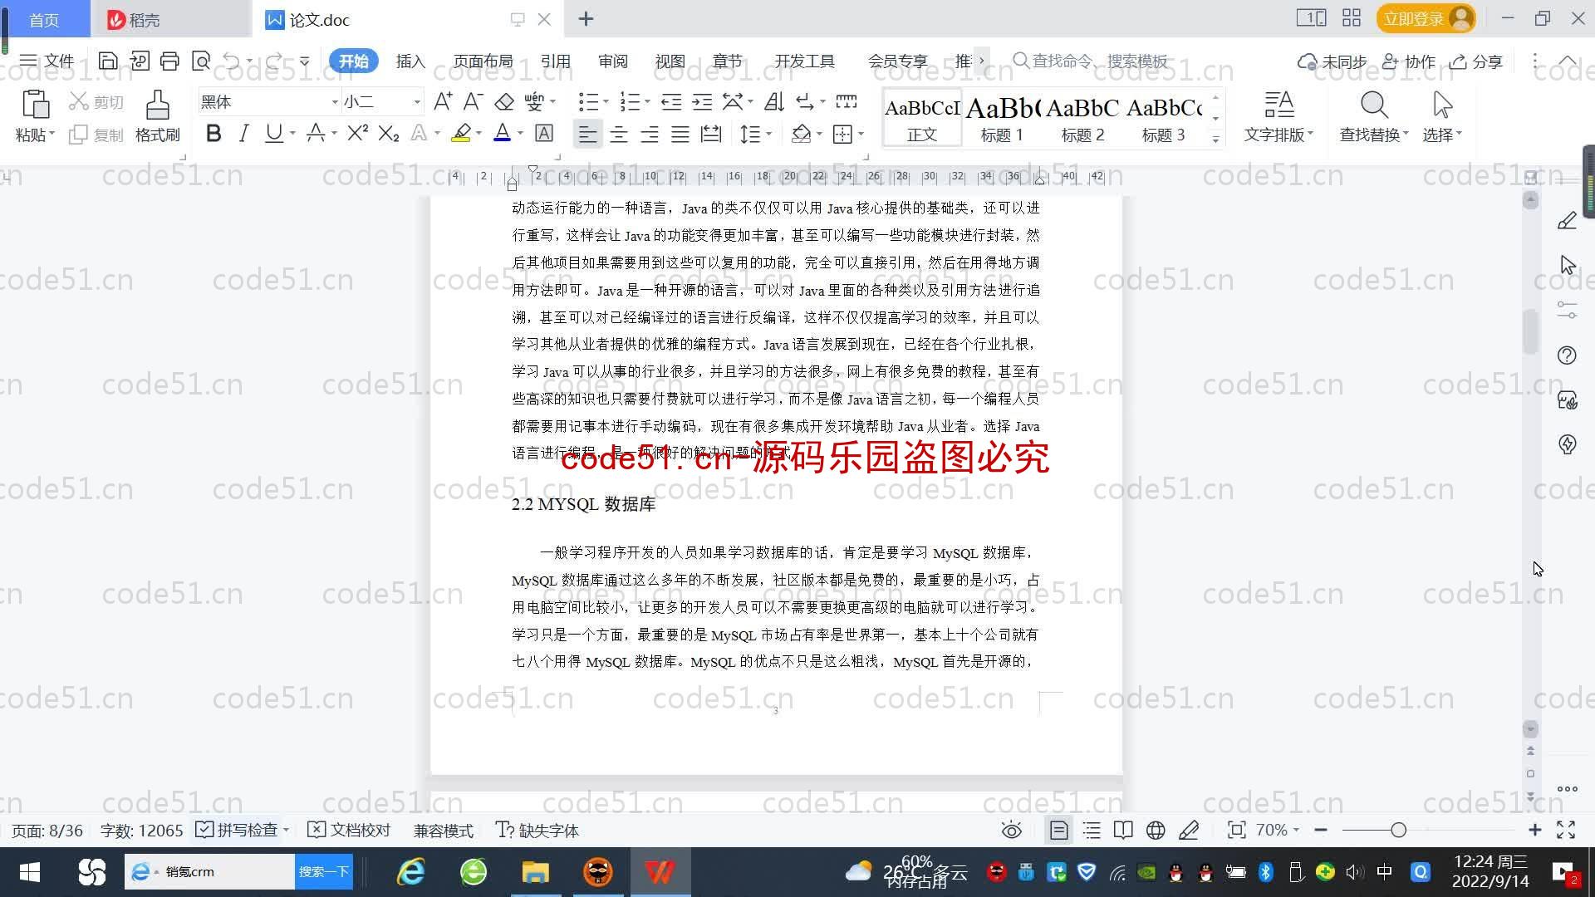1595x897 pixels.
Task: Open the References (引用) tab
Action: pyautogui.click(x=555, y=61)
